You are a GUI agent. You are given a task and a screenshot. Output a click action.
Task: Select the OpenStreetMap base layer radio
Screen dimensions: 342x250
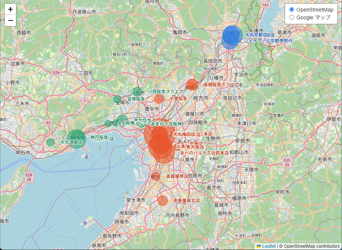(291, 10)
